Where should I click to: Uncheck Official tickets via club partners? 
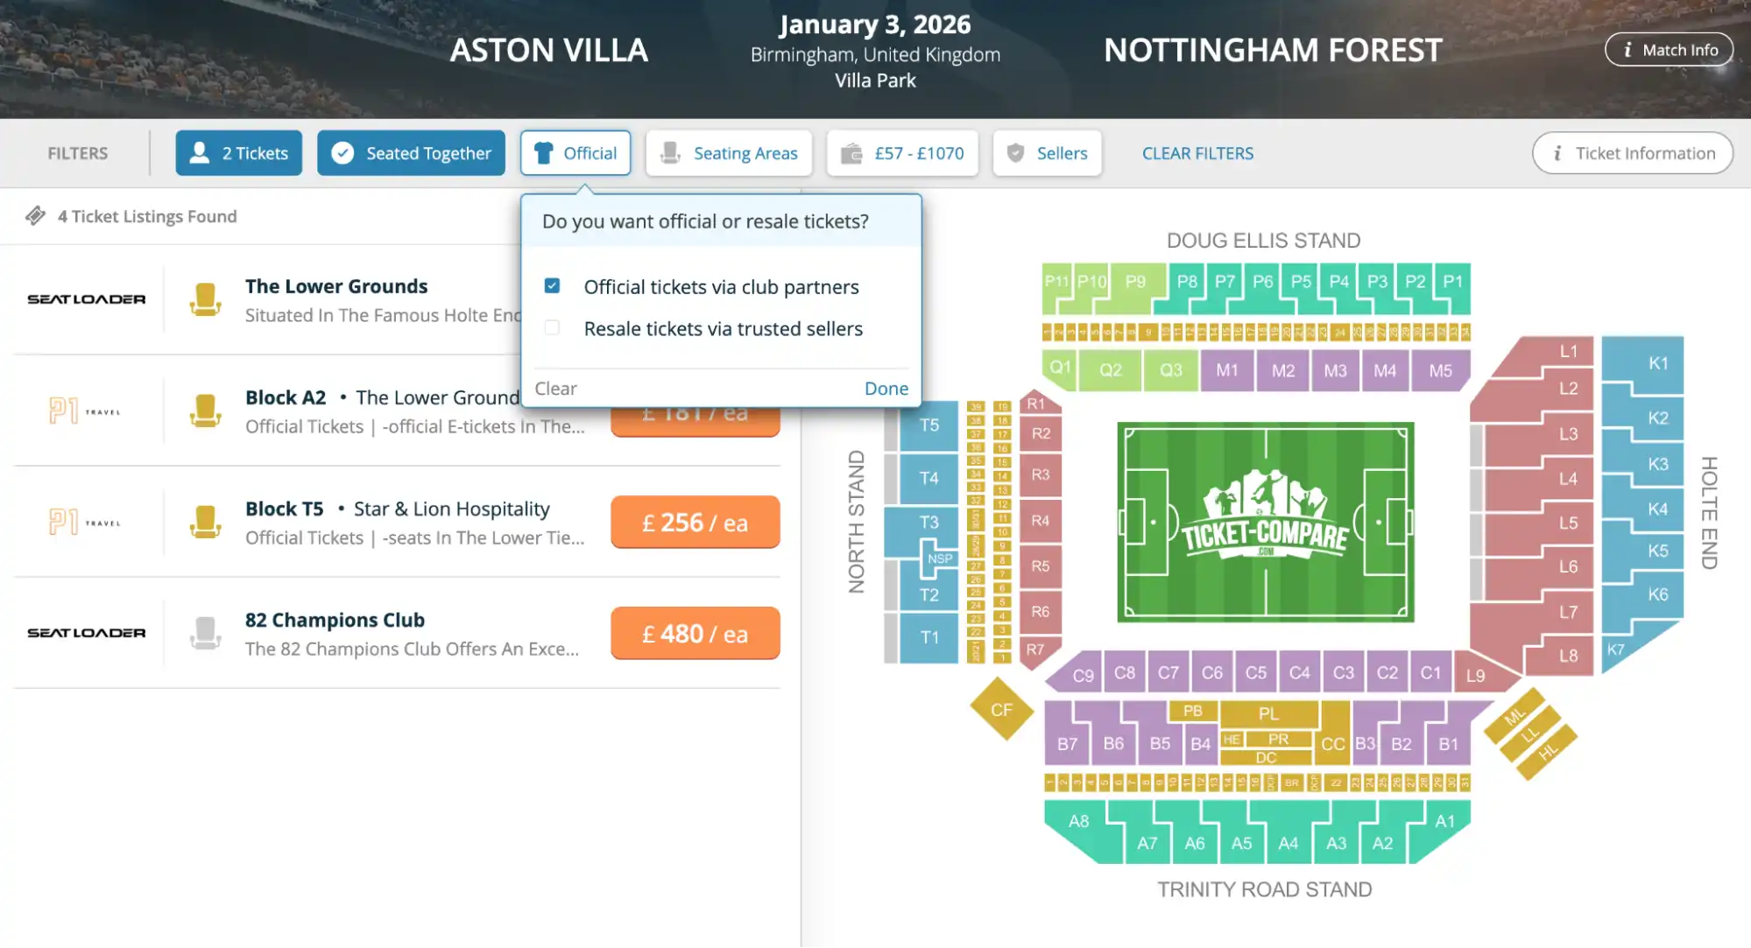553,285
